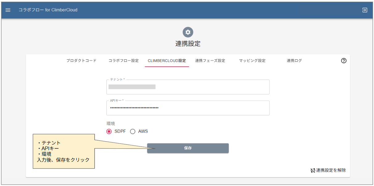Click into the テナント input field
This screenshot has width=374, height=186.
pos(188,87)
